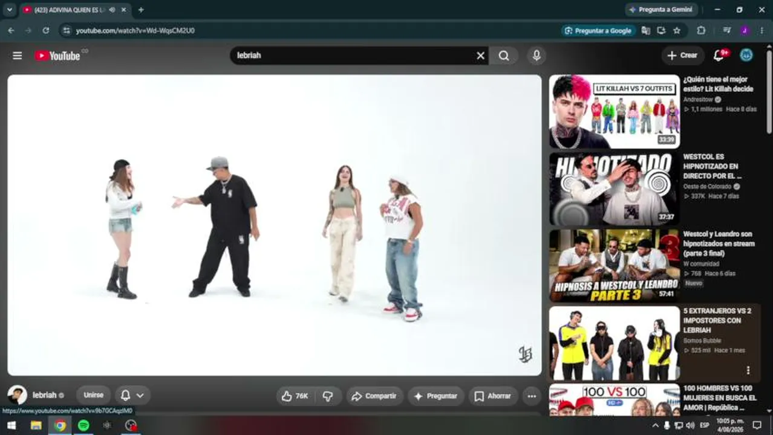Open the YouTube hamburger guide menu
This screenshot has width=773, height=435.
[x=18, y=56]
